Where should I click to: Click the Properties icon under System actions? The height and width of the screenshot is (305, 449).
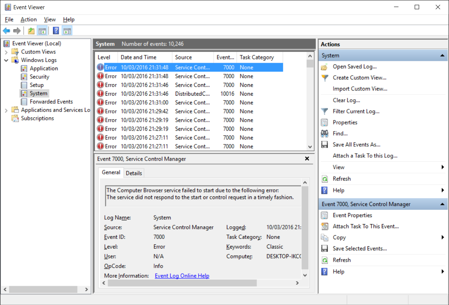pos(324,122)
